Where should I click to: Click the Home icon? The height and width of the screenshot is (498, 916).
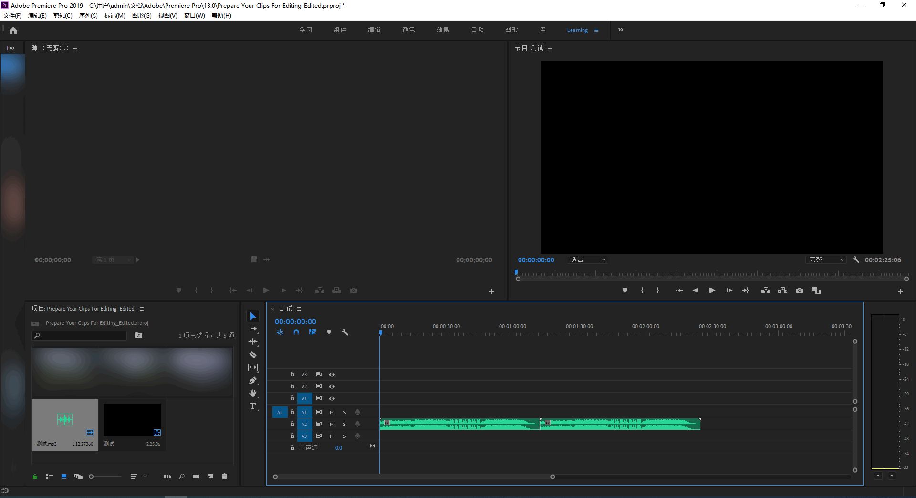(x=13, y=30)
